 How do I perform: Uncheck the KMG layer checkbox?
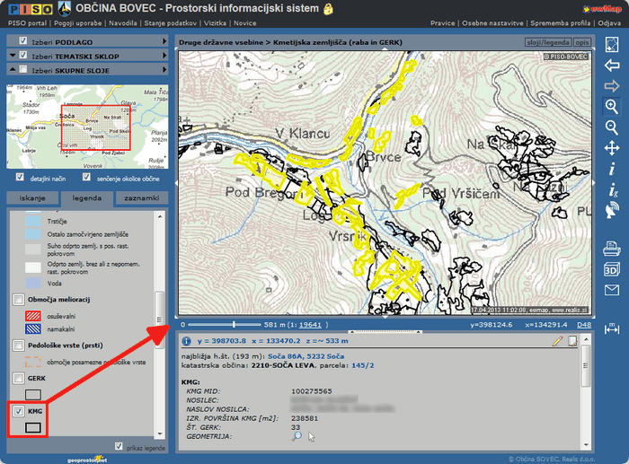pyautogui.click(x=20, y=411)
